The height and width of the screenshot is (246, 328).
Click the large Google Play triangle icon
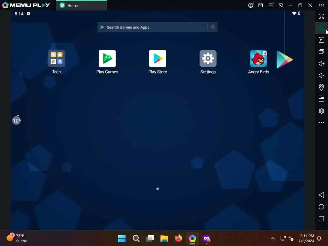pyautogui.click(x=284, y=60)
